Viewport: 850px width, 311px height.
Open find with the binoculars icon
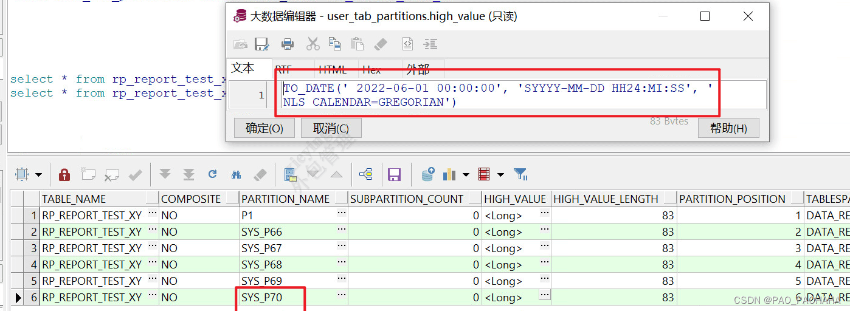point(236,175)
